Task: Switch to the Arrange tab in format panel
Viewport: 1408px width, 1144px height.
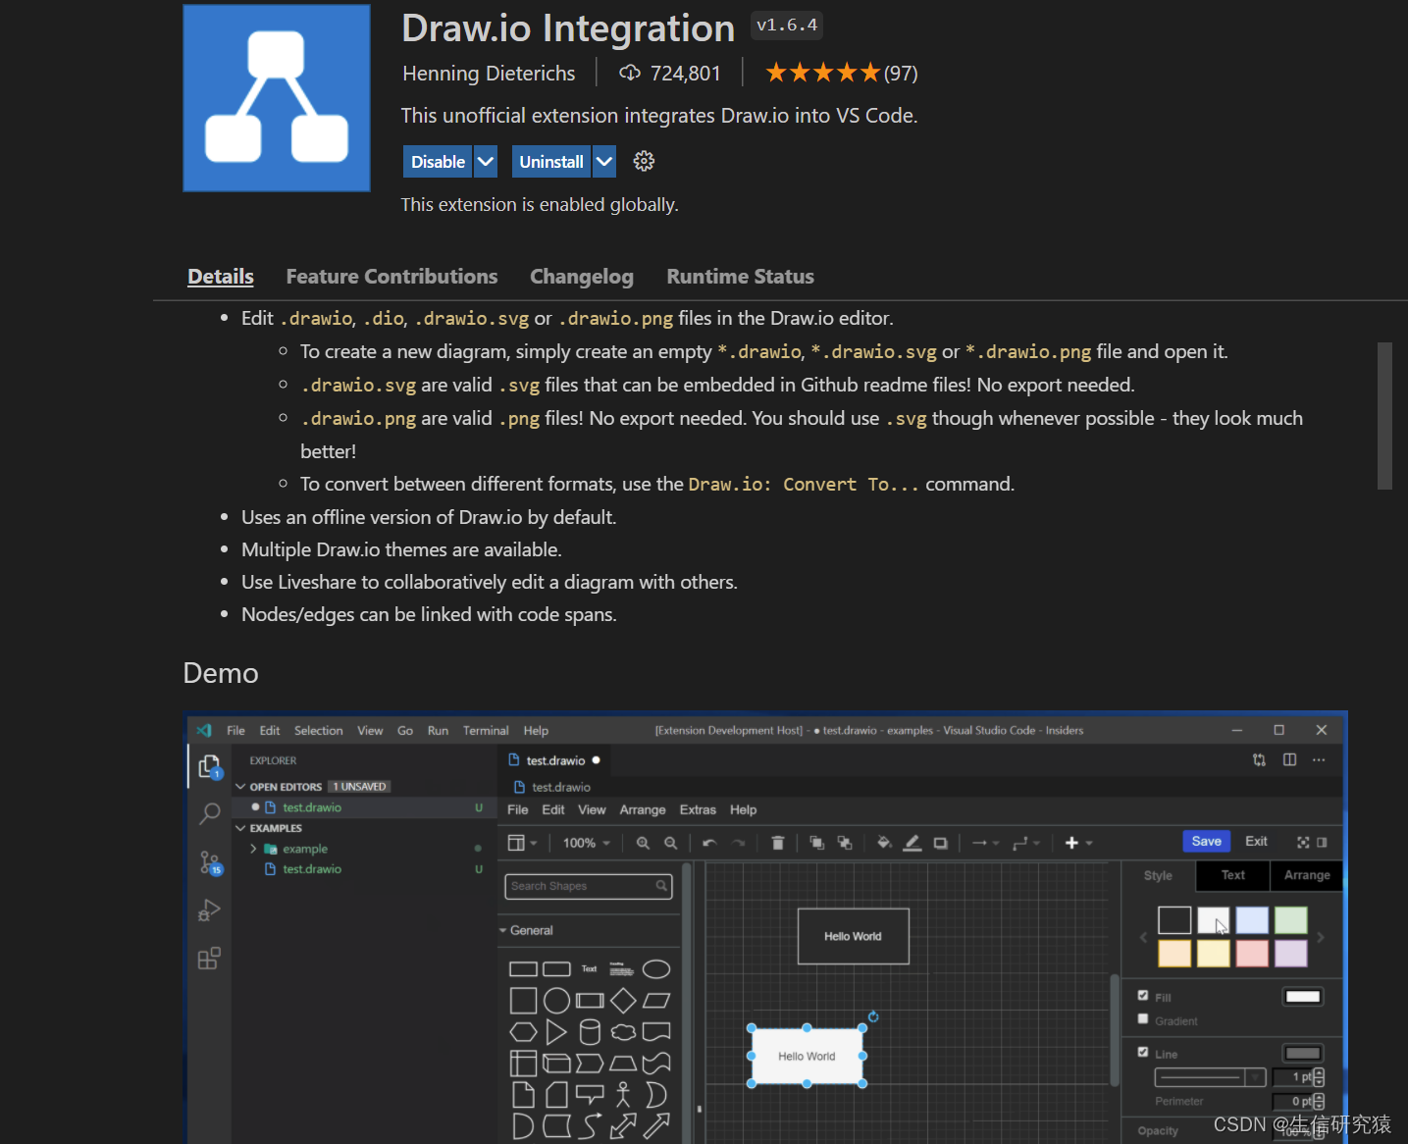Action: [1306, 875]
